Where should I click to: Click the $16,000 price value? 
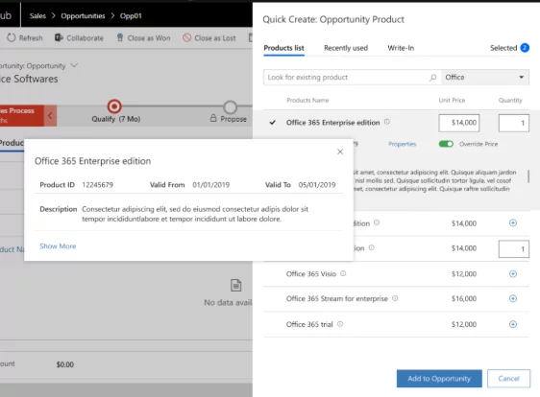(464, 298)
